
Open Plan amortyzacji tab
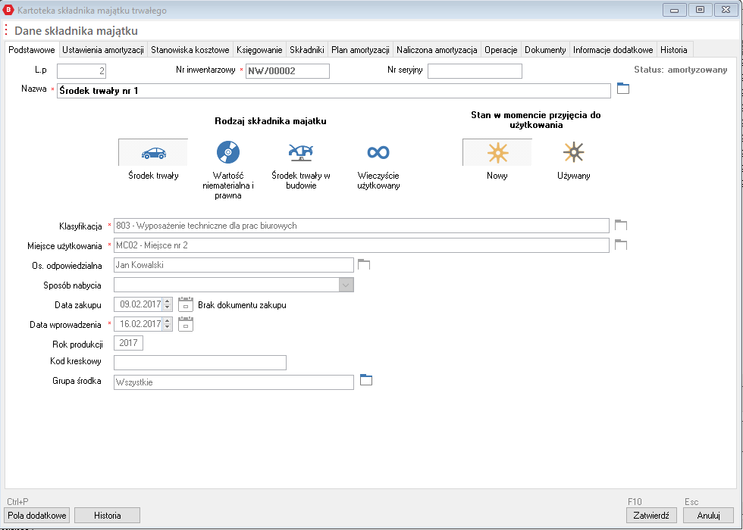tap(360, 50)
